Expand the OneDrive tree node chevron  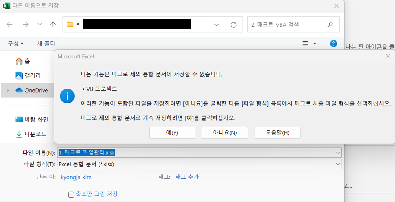[8, 90]
